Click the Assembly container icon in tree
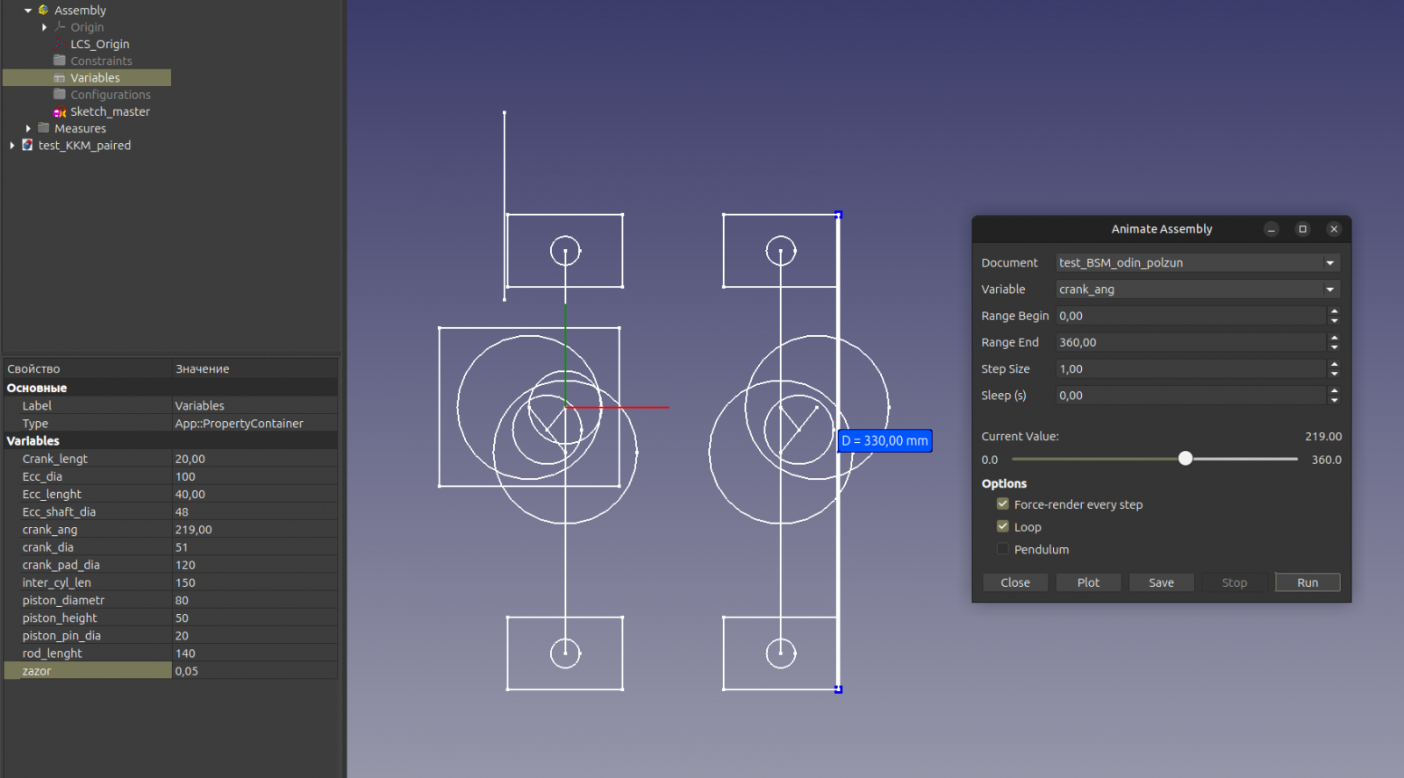This screenshot has height=778, width=1404. (44, 11)
